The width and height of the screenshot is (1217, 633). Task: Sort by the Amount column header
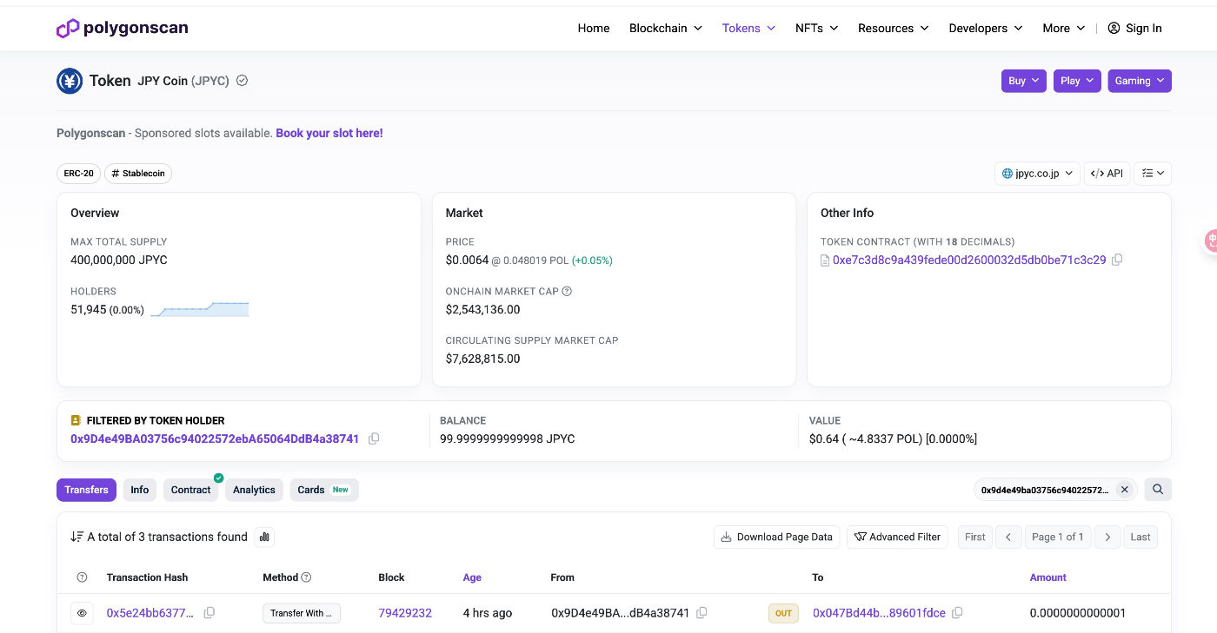pos(1048,577)
